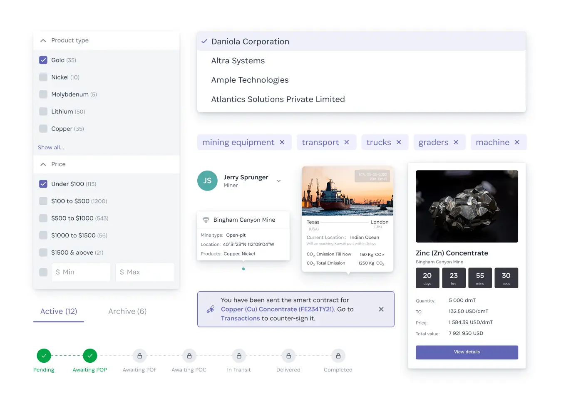
Task: Click the contract signing icon in notification
Action: click(x=211, y=309)
